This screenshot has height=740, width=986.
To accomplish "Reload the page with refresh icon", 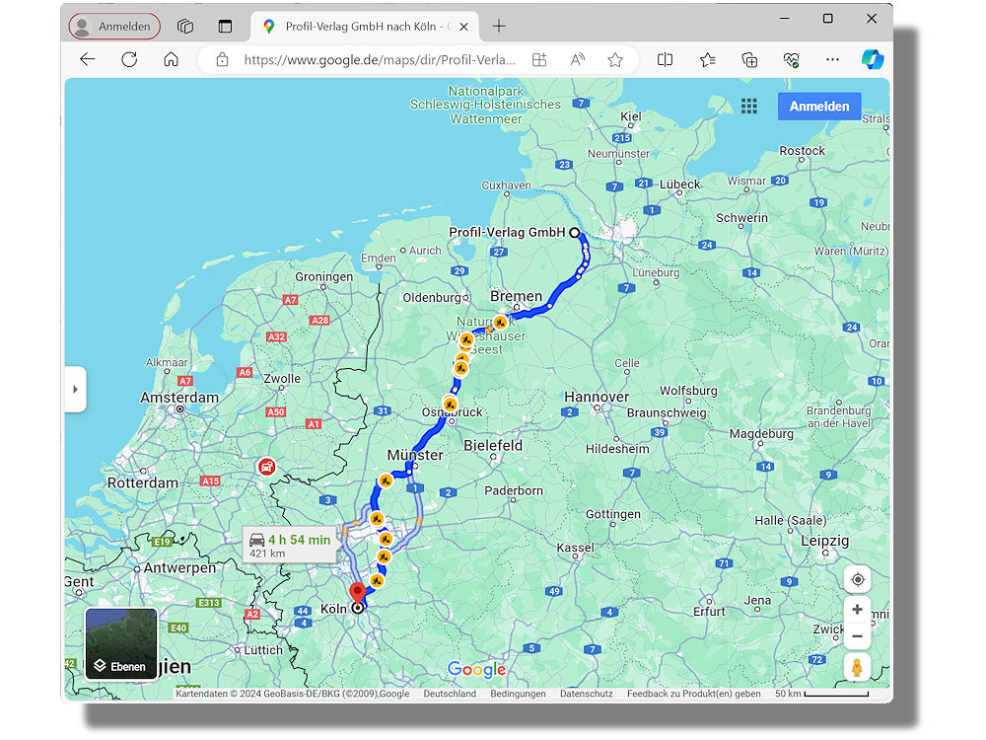I will [129, 60].
